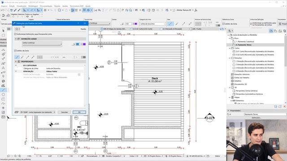Select the Arrow tool in the toolbox
The image size is (287, 161).
(3, 31)
